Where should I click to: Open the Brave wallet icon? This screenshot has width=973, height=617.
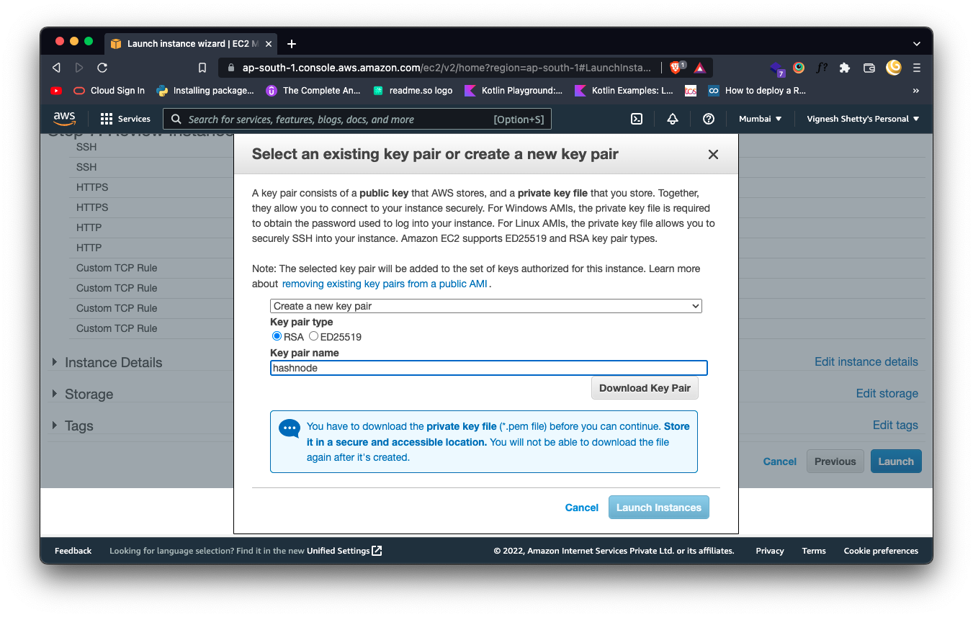(x=869, y=68)
